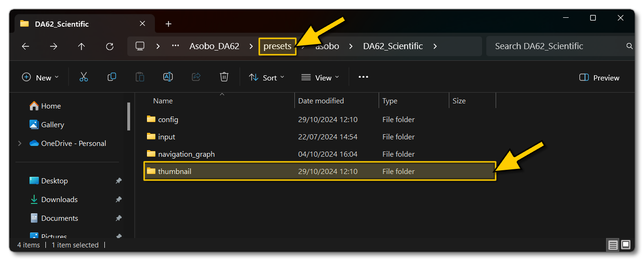Go back using the back arrow

tap(25, 46)
